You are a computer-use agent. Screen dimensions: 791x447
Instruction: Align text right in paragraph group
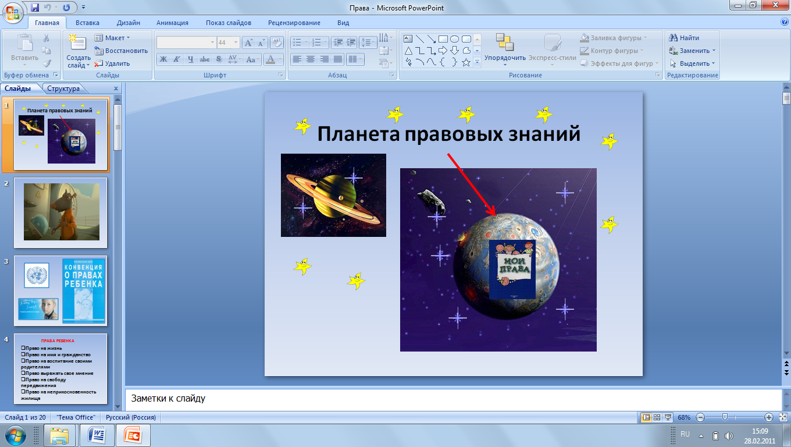tap(324, 59)
